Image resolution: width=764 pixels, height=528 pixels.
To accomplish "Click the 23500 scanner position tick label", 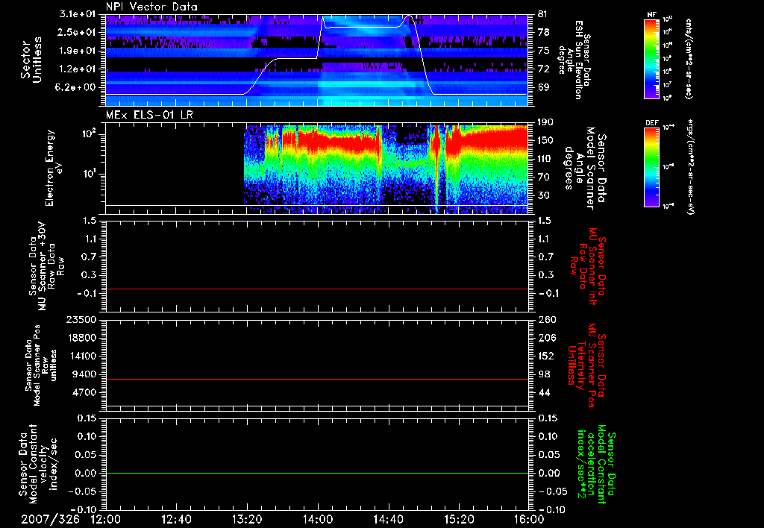I will point(82,319).
